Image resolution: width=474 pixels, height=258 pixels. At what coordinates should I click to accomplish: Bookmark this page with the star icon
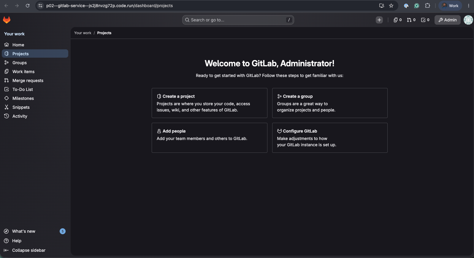tap(391, 6)
